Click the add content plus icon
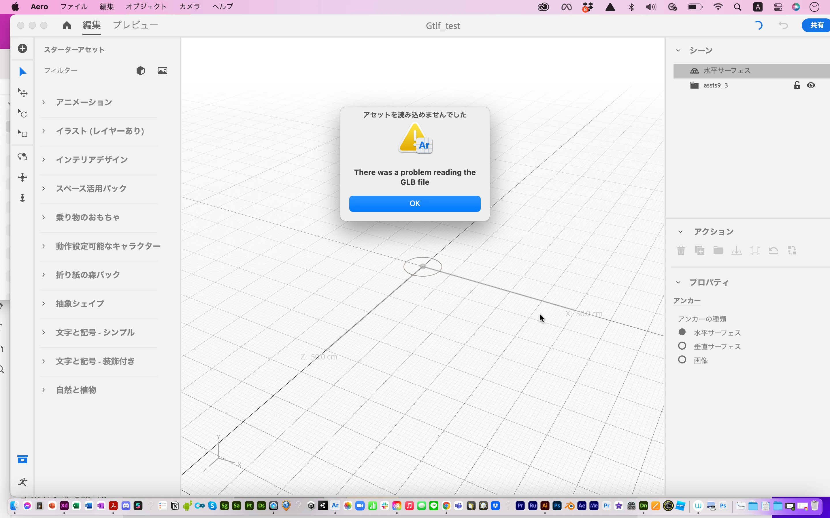The height and width of the screenshot is (518, 830). coord(23,48)
